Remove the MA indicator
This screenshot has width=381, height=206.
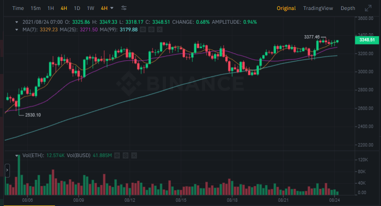point(159,29)
